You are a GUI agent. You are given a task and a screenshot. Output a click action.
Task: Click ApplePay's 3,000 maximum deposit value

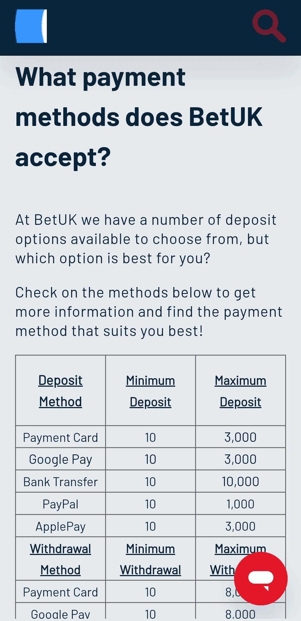pyautogui.click(x=241, y=526)
